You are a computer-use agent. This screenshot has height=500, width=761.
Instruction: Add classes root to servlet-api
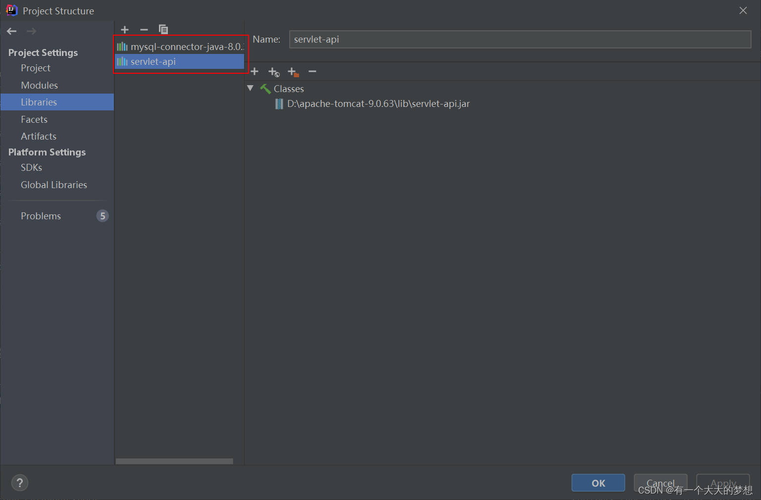254,72
